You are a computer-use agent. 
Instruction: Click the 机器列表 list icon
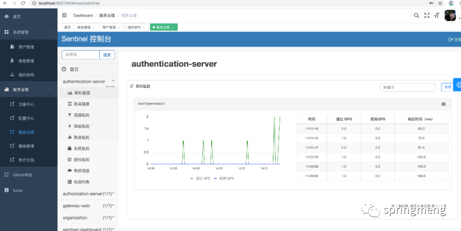pyautogui.click(x=70, y=182)
